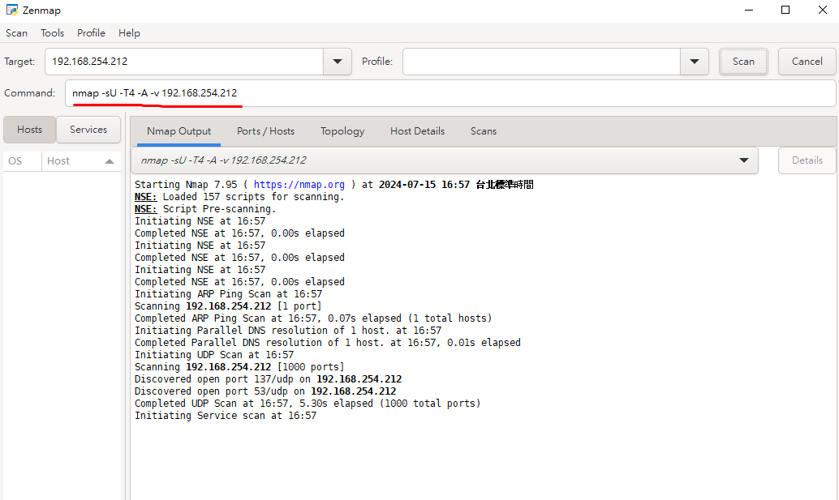Image resolution: width=839 pixels, height=500 pixels.
Task: Open the Profile menu
Action: tap(91, 33)
